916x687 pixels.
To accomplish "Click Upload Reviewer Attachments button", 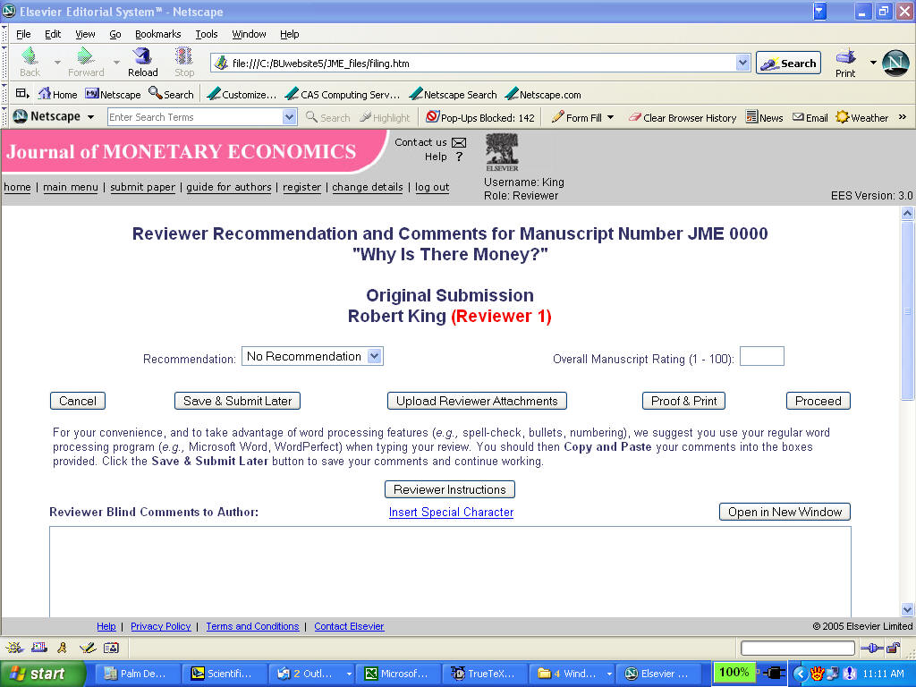I will pyautogui.click(x=477, y=401).
